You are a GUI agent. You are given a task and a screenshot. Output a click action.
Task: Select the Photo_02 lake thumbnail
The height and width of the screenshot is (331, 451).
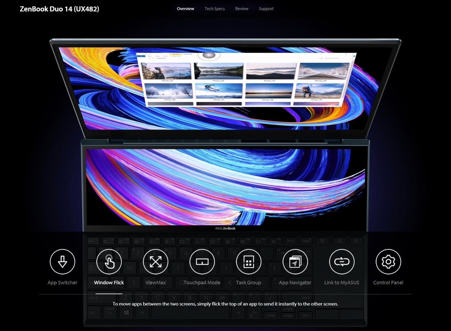(218, 71)
